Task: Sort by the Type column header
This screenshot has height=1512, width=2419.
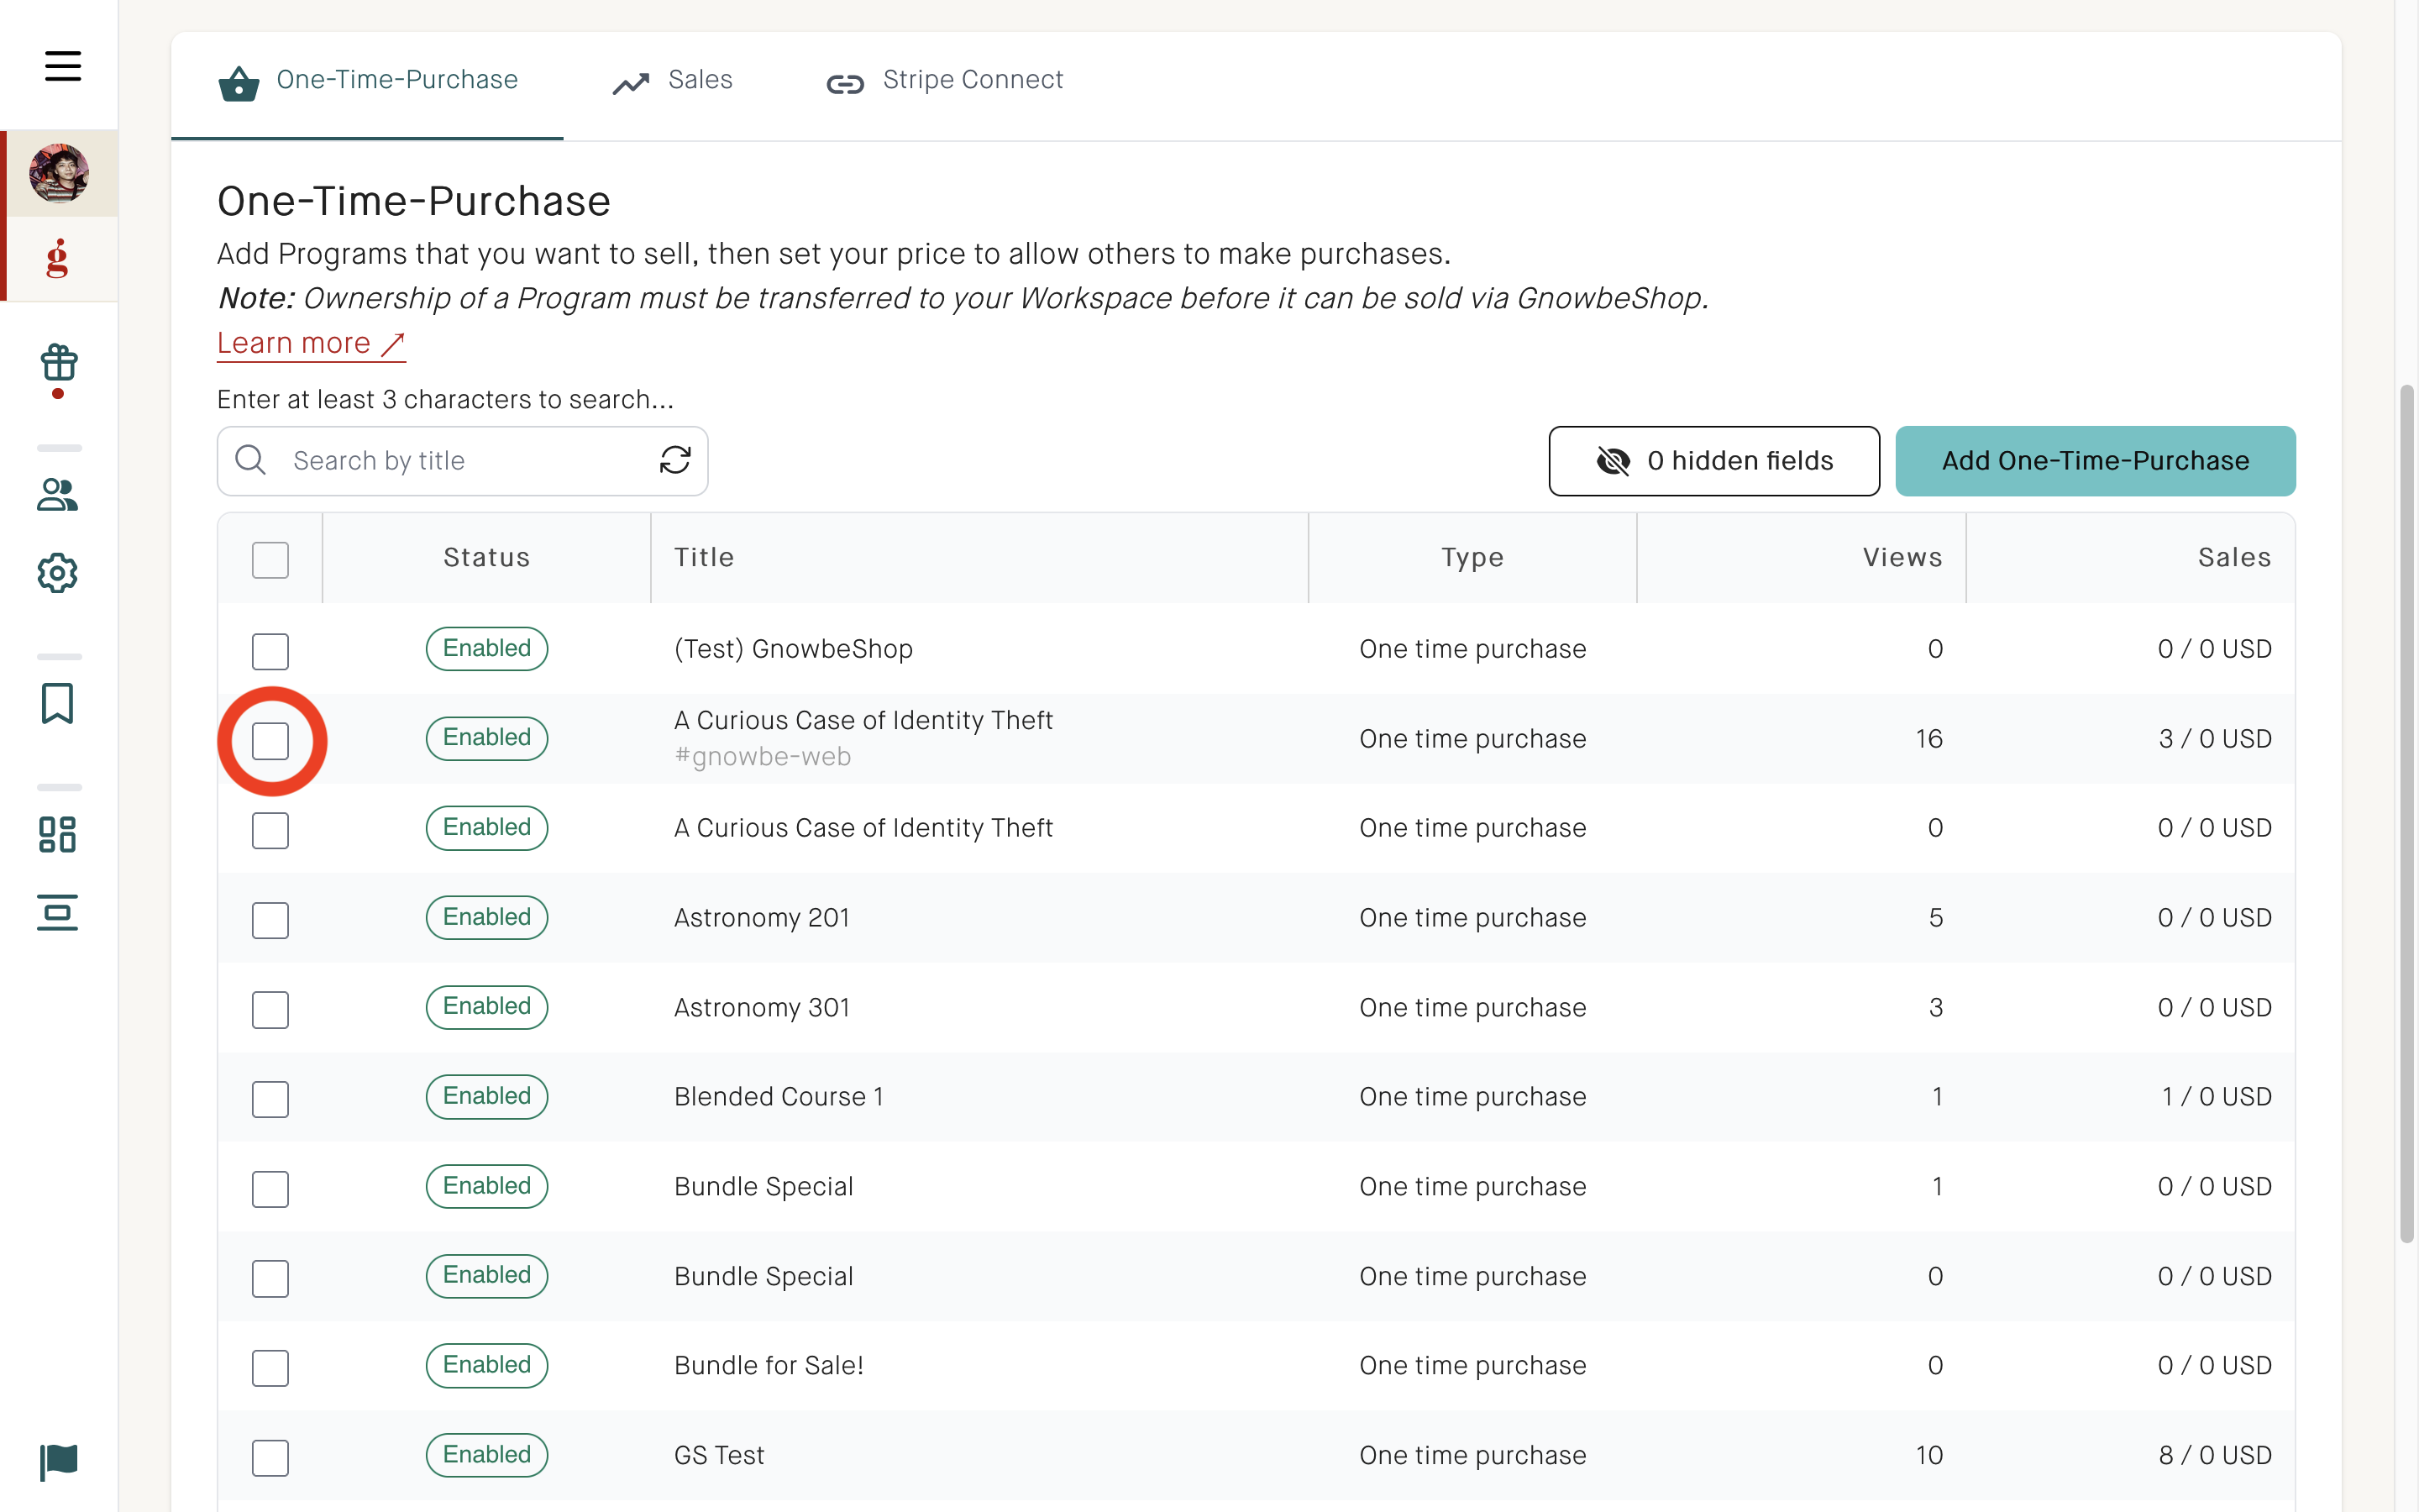Action: pos(1472,557)
